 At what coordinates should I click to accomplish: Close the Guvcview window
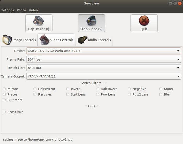coord(180,3)
